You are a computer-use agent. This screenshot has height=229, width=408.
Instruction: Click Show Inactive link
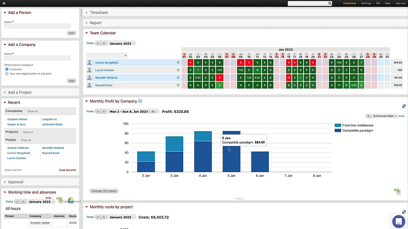(x=13, y=170)
